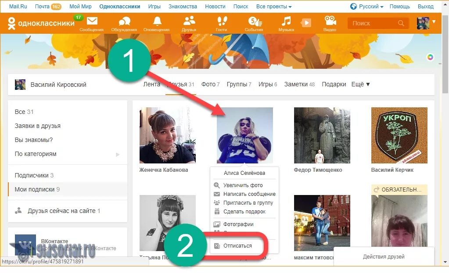Viewport: 449px width, 273px height.
Task: Click the music player play button
Action: 306,23
